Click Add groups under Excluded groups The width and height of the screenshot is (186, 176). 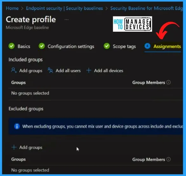[x=31, y=147]
